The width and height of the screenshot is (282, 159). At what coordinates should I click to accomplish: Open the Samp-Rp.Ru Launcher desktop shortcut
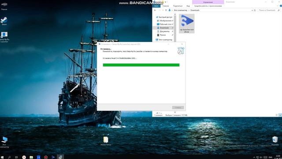coord(4,37)
